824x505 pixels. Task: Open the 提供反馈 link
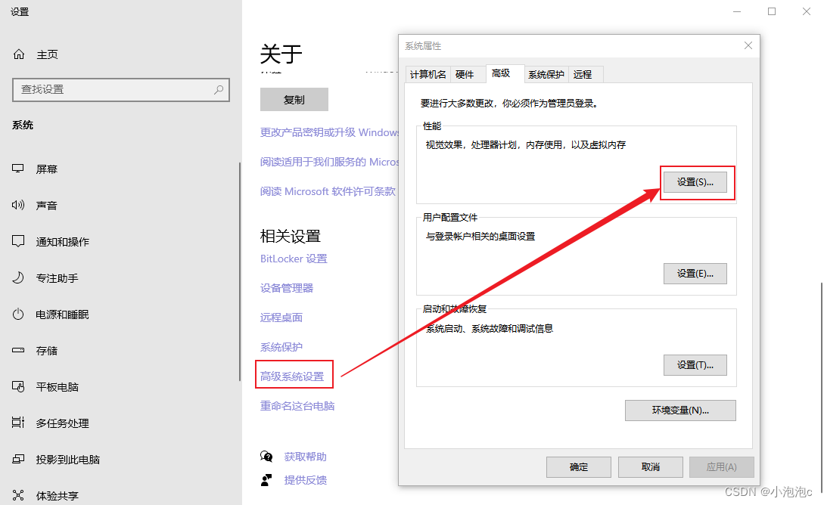pos(306,480)
